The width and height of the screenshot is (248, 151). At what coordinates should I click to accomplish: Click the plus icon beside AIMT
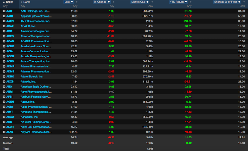click(4, 112)
